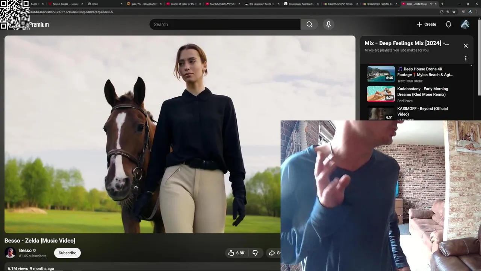Switch to Bissel Vacum Part for sale tab
Viewport: 481px width, 271px height.
(340, 4)
